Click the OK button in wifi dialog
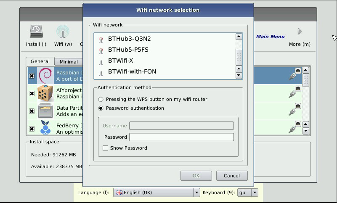This screenshot has height=203, width=337. 196,176
